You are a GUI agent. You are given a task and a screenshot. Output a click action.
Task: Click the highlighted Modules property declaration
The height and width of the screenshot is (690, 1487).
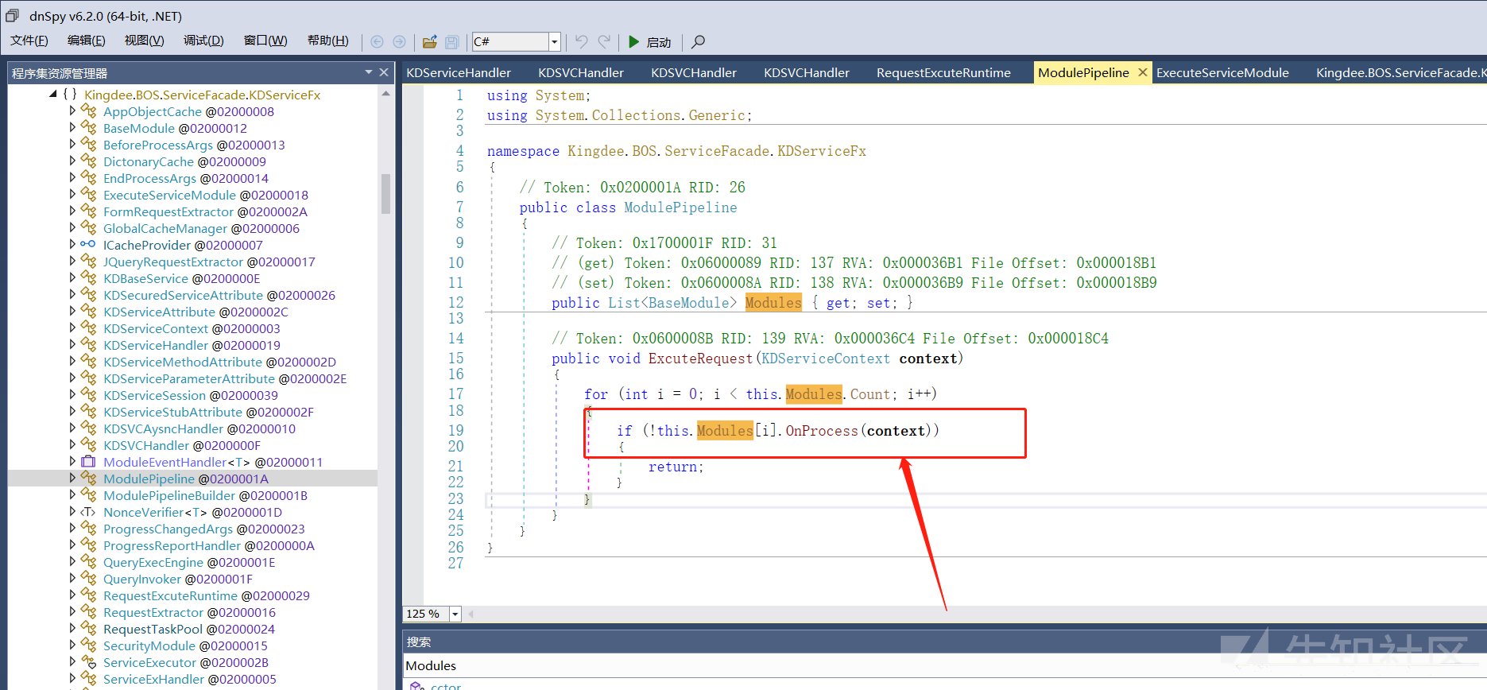(x=773, y=303)
